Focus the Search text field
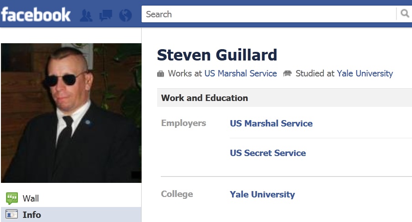412x222 pixels. (269, 14)
